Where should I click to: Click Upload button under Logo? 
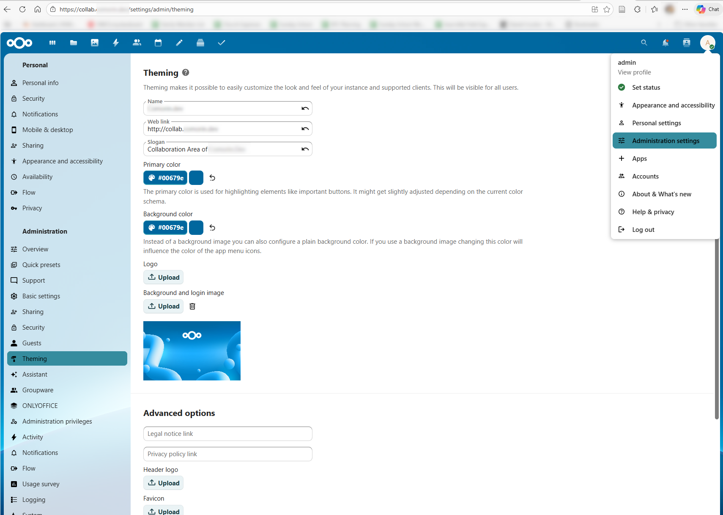[164, 278]
